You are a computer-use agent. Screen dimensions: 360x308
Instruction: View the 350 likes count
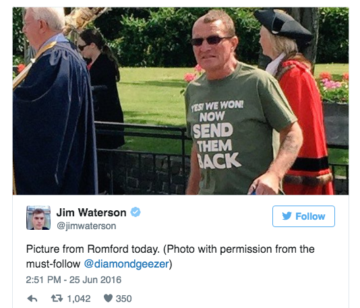(x=124, y=299)
